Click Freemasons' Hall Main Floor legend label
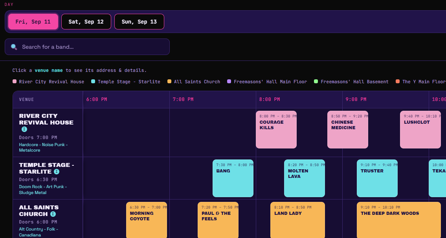Image resolution: width=446 pixels, height=238 pixels. tap(270, 82)
